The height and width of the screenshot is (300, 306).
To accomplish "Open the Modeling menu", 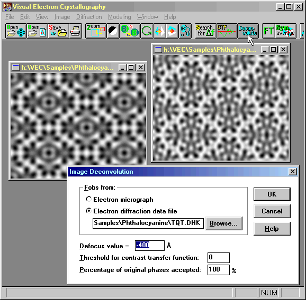I will coord(120,17).
